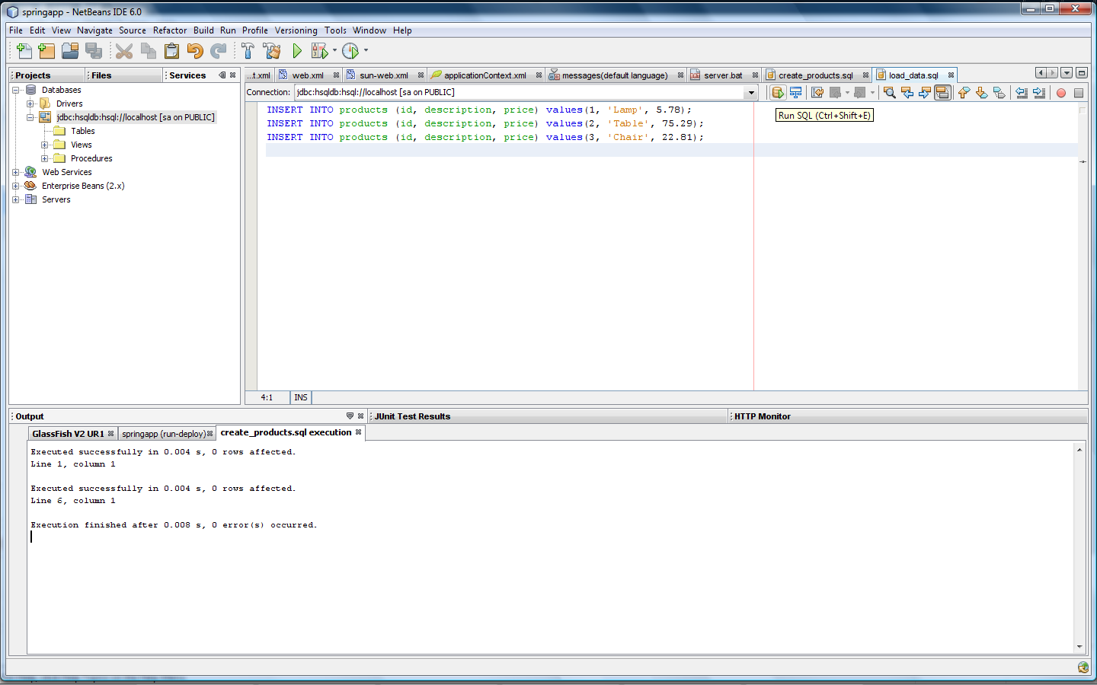Click the Clean and Build broom icon
1097x685 pixels.
click(272, 51)
